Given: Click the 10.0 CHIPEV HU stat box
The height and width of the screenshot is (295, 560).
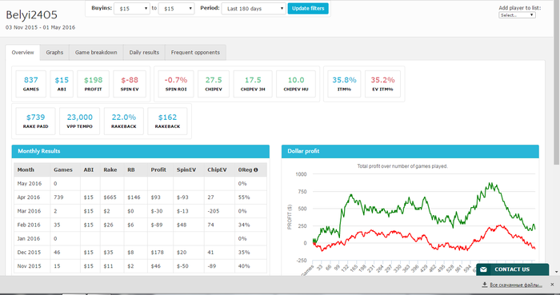Looking at the screenshot, I should point(296,84).
